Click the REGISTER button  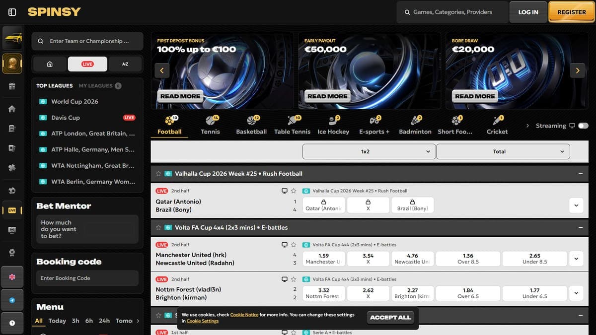572,12
